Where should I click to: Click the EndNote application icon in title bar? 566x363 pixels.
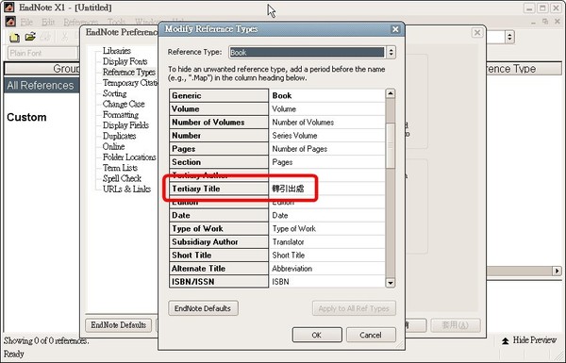(x=9, y=7)
